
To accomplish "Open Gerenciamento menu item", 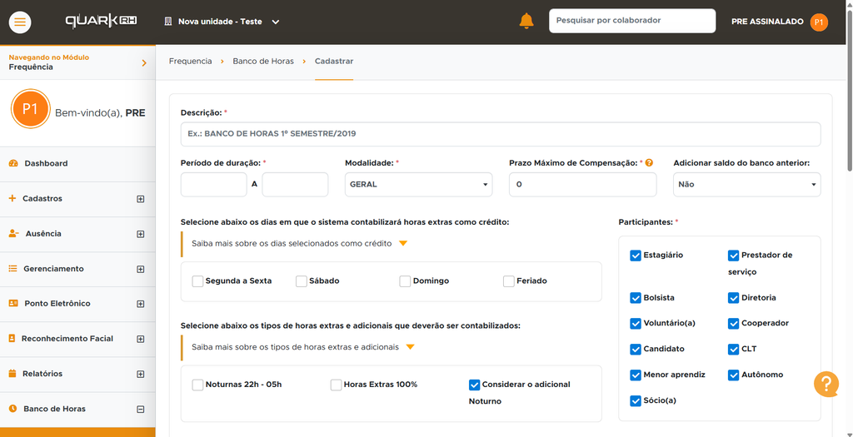I will point(77,269).
